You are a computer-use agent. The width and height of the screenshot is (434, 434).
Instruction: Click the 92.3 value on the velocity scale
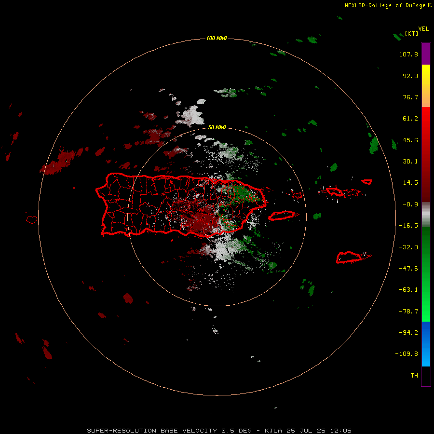pyautogui.click(x=410, y=76)
